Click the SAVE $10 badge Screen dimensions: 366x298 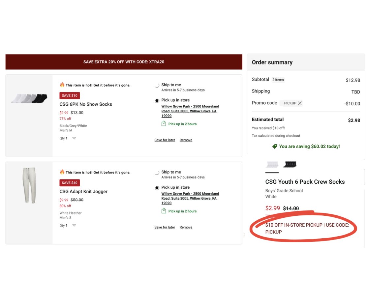70,95
